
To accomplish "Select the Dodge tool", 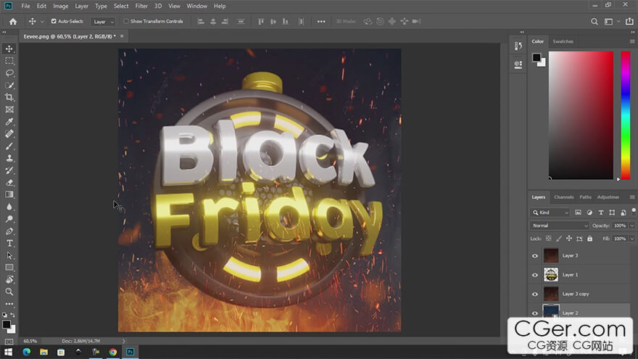I will [9, 219].
